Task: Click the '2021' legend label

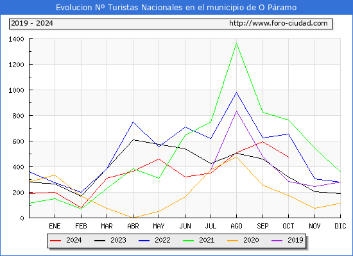Action: pos(207,240)
